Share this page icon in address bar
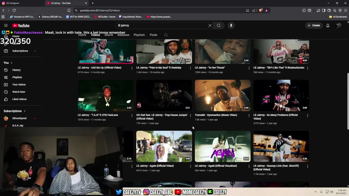 [x=254, y=10]
